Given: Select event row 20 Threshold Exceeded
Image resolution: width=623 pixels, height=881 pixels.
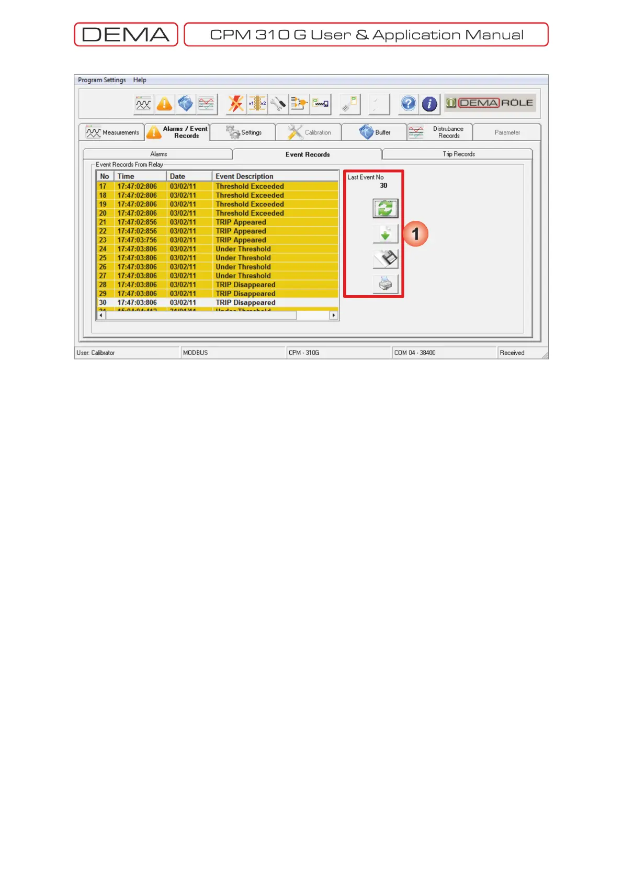Looking at the screenshot, I should coord(218,213).
